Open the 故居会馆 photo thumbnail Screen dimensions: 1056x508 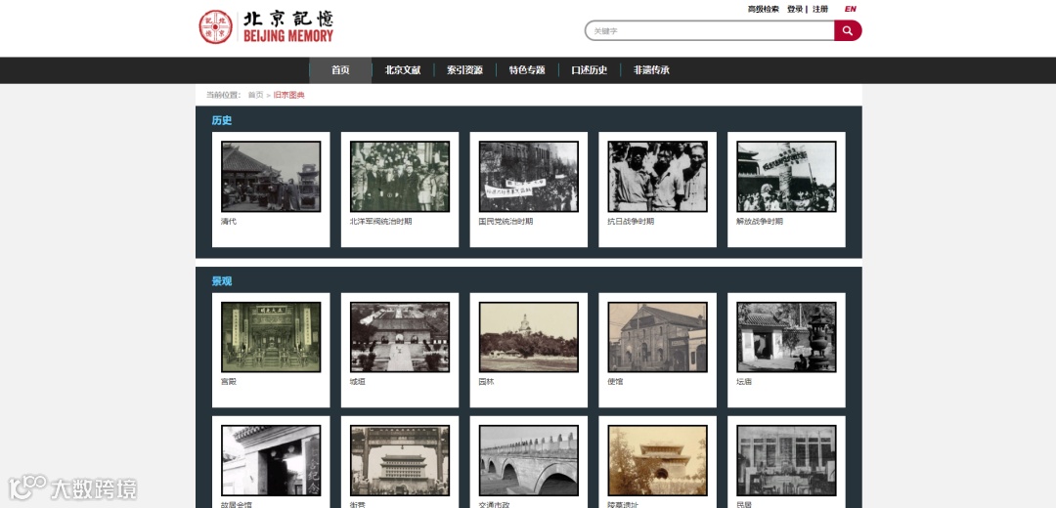tap(271, 460)
